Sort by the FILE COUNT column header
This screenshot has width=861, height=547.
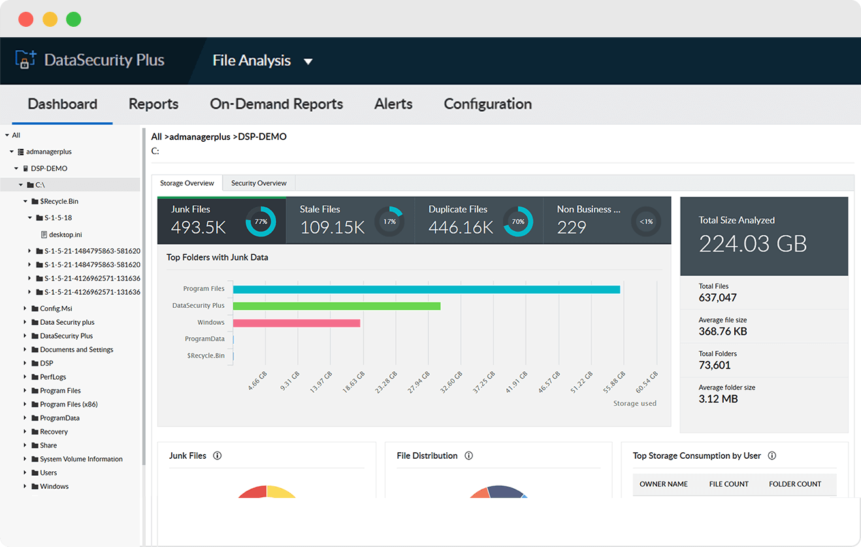[729, 484]
